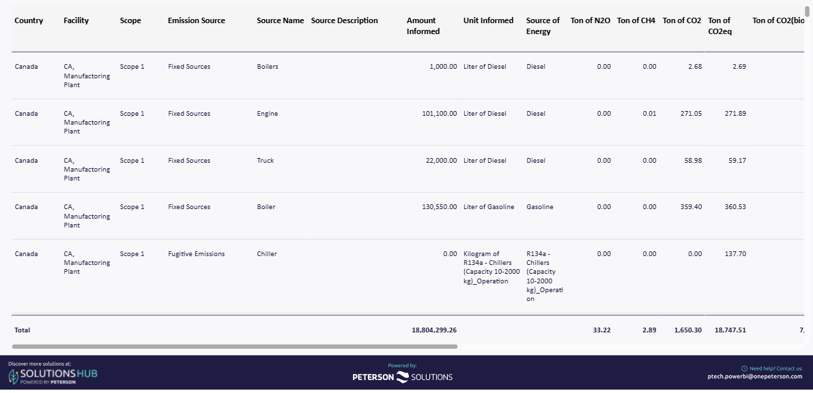This screenshot has width=813, height=393.
Task: Open the ptech.powerbi@onepeterson.com email link
Action: click(755, 377)
